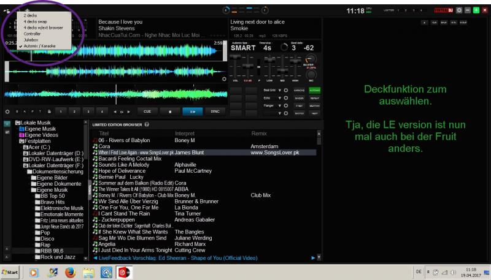
Task: Open the file explorer folder in taskbar
Action: (88, 273)
